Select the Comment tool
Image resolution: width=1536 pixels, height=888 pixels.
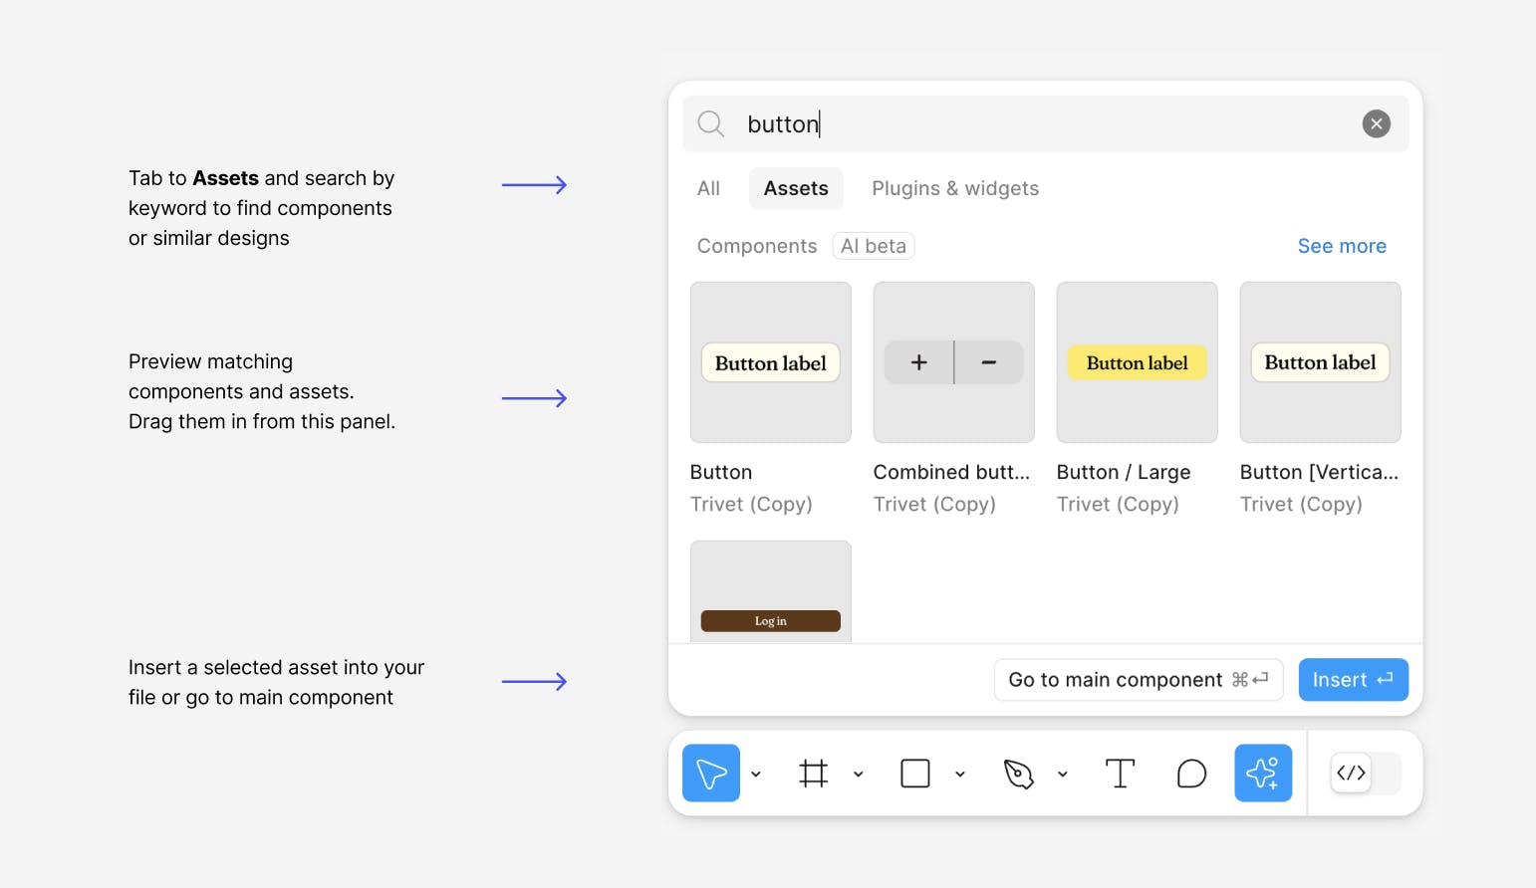click(x=1191, y=774)
